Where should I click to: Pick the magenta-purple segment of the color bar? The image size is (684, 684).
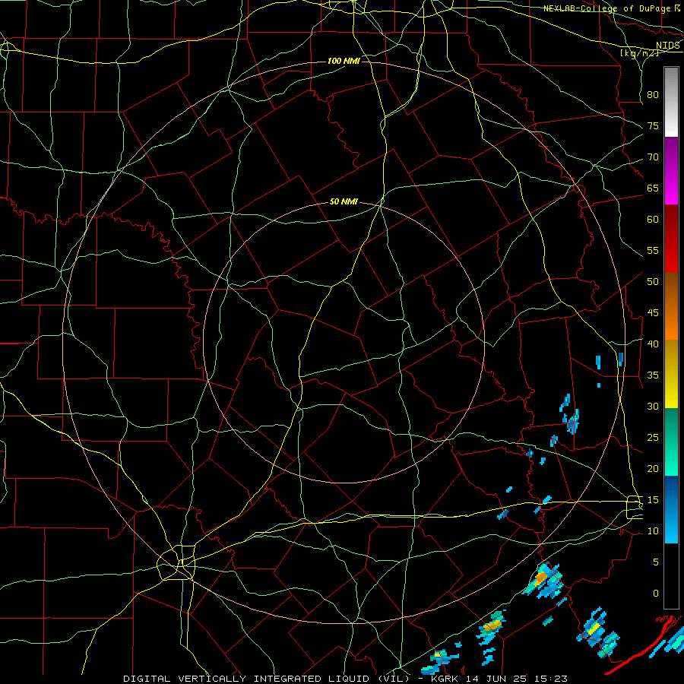click(671, 170)
